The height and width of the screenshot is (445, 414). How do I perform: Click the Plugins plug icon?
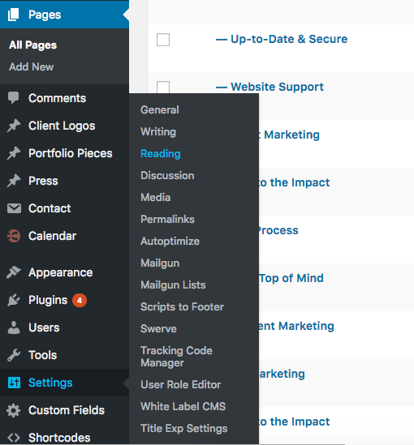[14, 300]
